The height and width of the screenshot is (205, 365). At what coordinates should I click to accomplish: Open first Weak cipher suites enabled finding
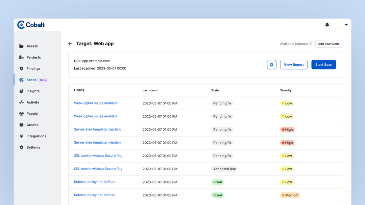[x=95, y=103]
